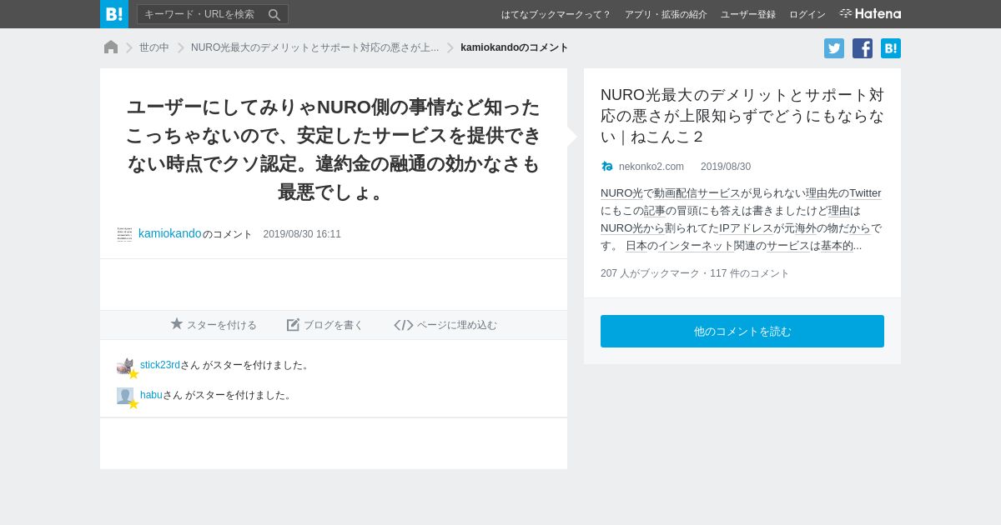This screenshot has height=525, width=1001.
Task: Open 207 人がブックマーク link
Action: pyautogui.click(x=650, y=273)
